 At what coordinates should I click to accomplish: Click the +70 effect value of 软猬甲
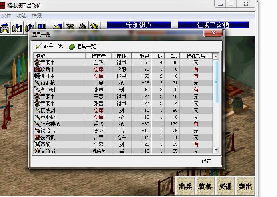(x=146, y=69)
